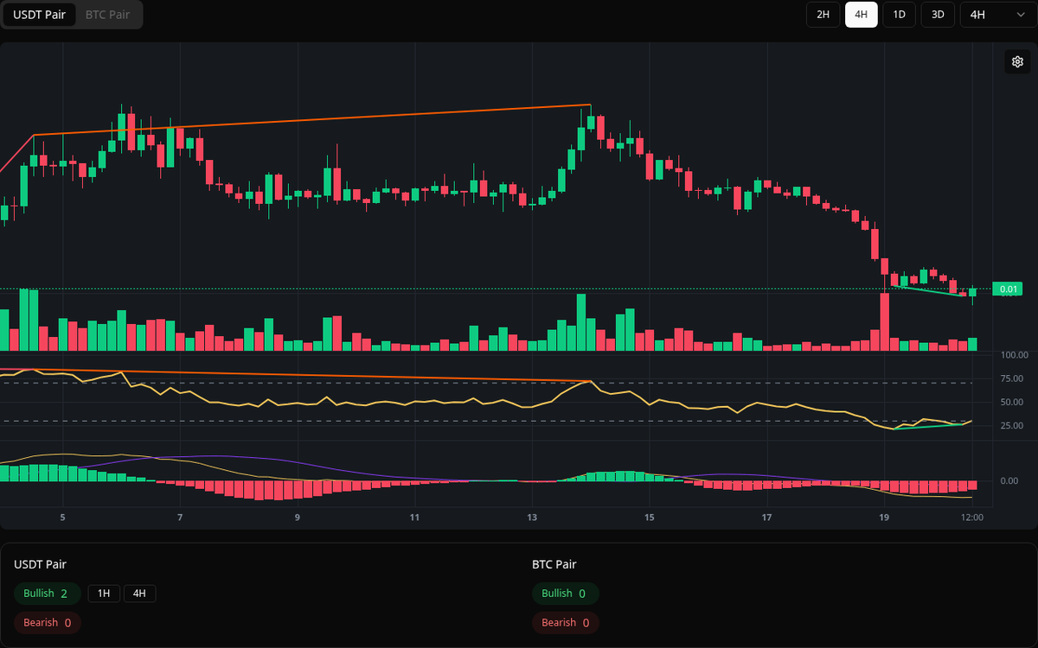
Task: Select the 3D timeframe tab
Action: click(x=937, y=15)
